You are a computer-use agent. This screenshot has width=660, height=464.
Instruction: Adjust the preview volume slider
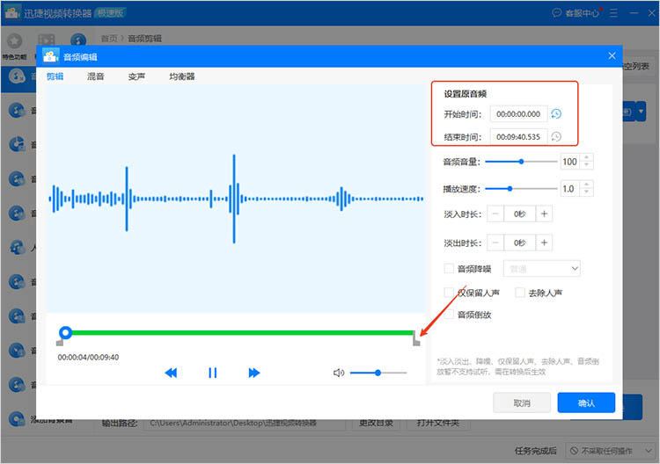pyautogui.click(x=378, y=373)
